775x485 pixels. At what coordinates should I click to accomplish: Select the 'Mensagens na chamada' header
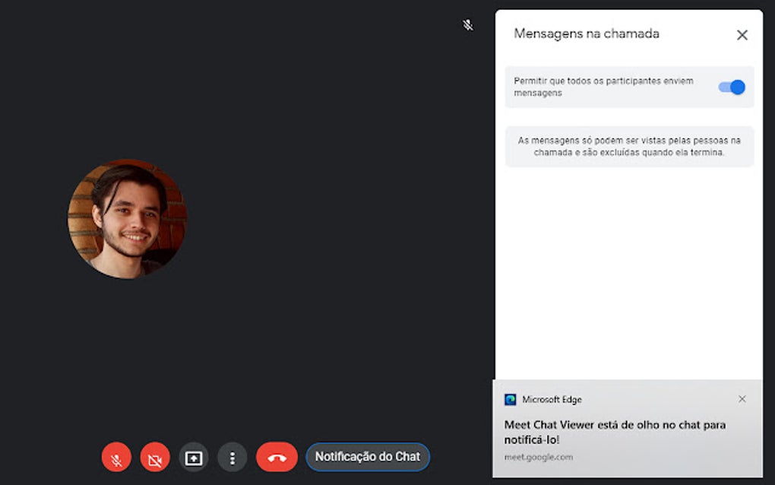tap(587, 34)
